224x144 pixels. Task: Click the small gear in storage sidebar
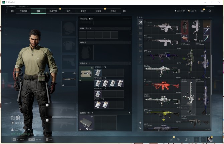(x=140, y=62)
